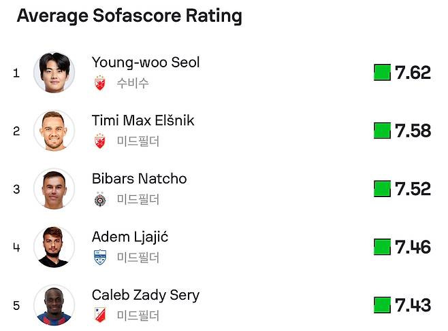Select the 7.52 rating value
Viewport: 448px width, 331px height.
coord(413,189)
